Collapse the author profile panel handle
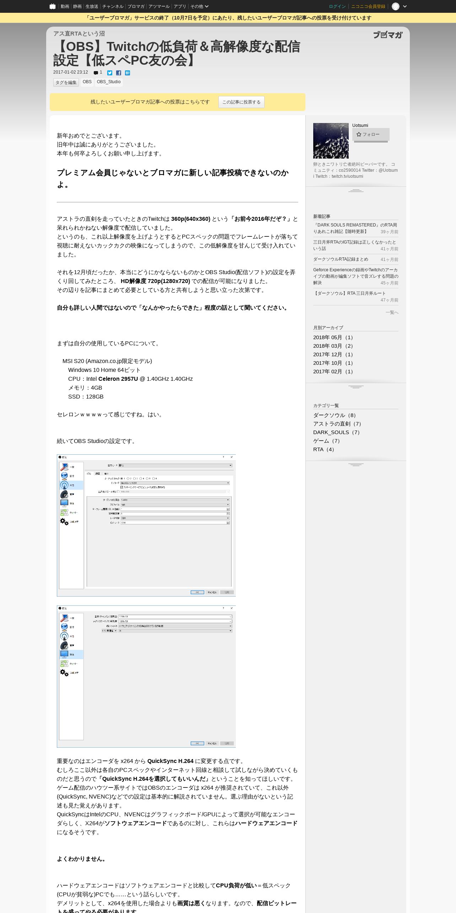The height and width of the screenshot is (913, 456). (x=356, y=191)
